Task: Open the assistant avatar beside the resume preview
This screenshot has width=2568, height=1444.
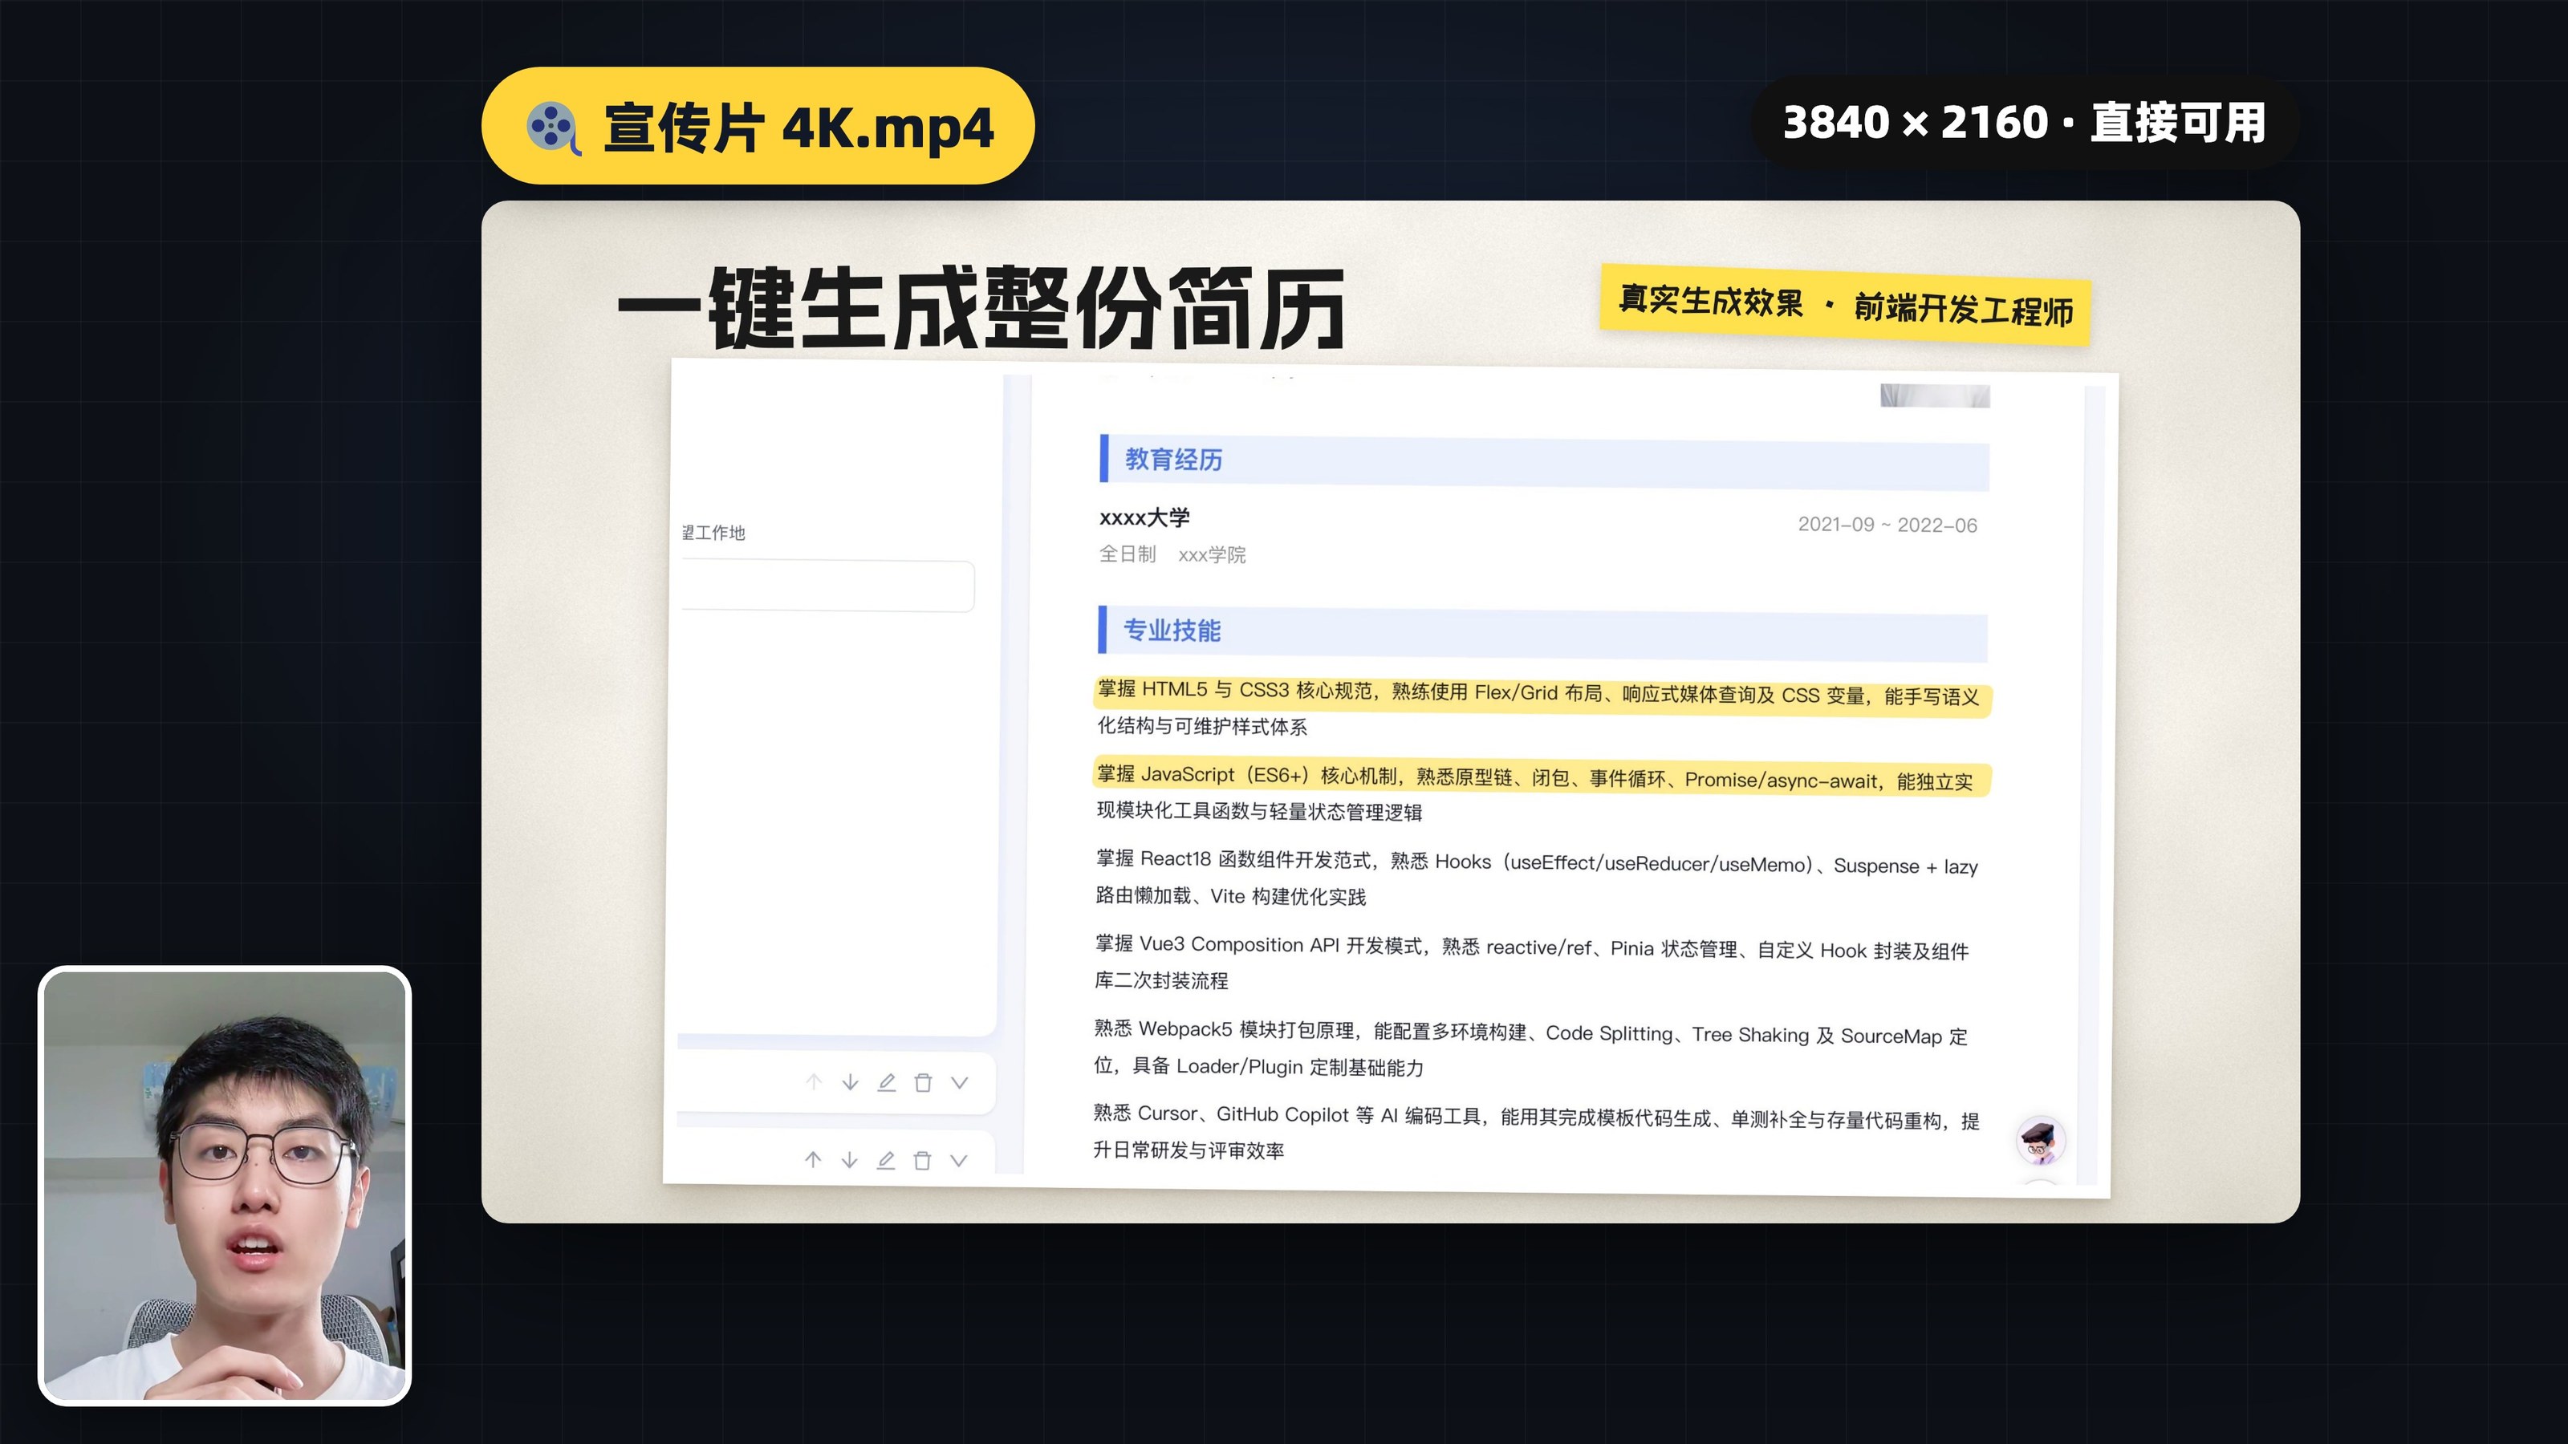Action: [x=2040, y=1141]
